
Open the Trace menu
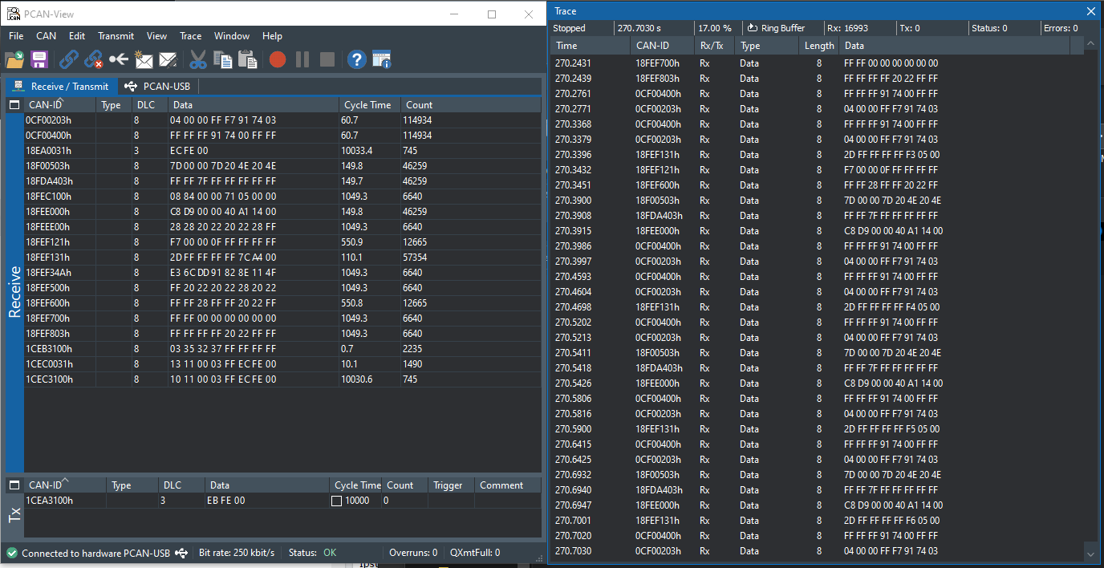click(x=190, y=36)
